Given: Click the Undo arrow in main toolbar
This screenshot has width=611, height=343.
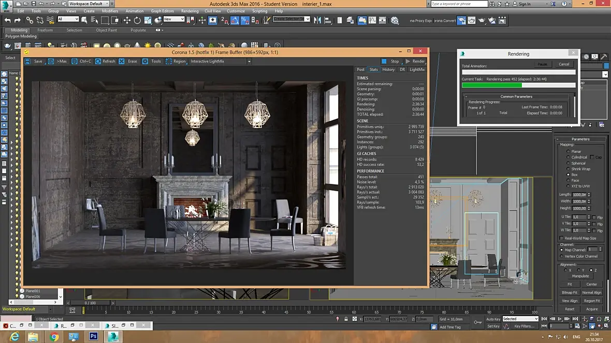Looking at the screenshot, I should [7, 20].
